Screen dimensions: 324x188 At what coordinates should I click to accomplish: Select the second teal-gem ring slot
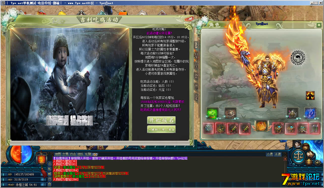click(x=290, y=128)
